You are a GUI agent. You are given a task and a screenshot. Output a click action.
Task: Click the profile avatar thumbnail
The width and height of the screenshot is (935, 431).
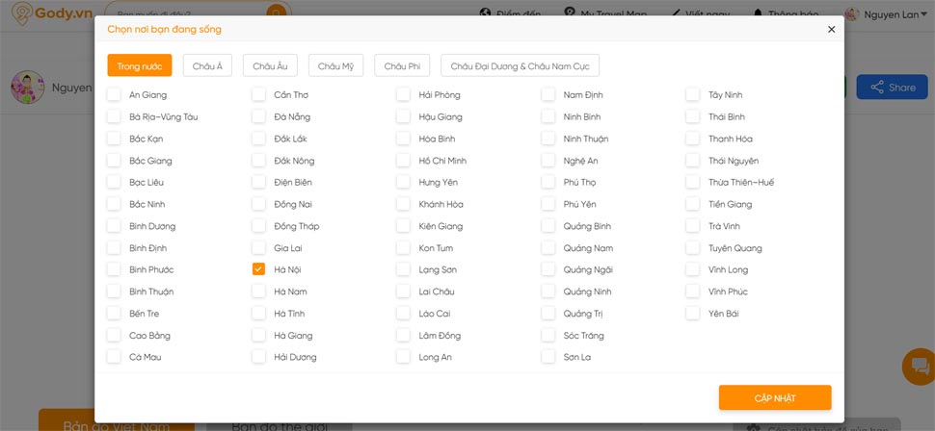[27, 88]
